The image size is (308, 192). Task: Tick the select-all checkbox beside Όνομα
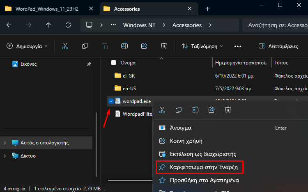click(113, 63)
